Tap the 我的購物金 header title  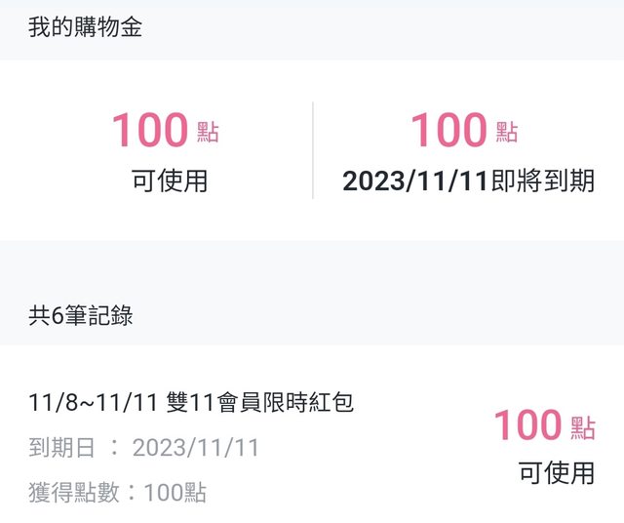point(85,27)
